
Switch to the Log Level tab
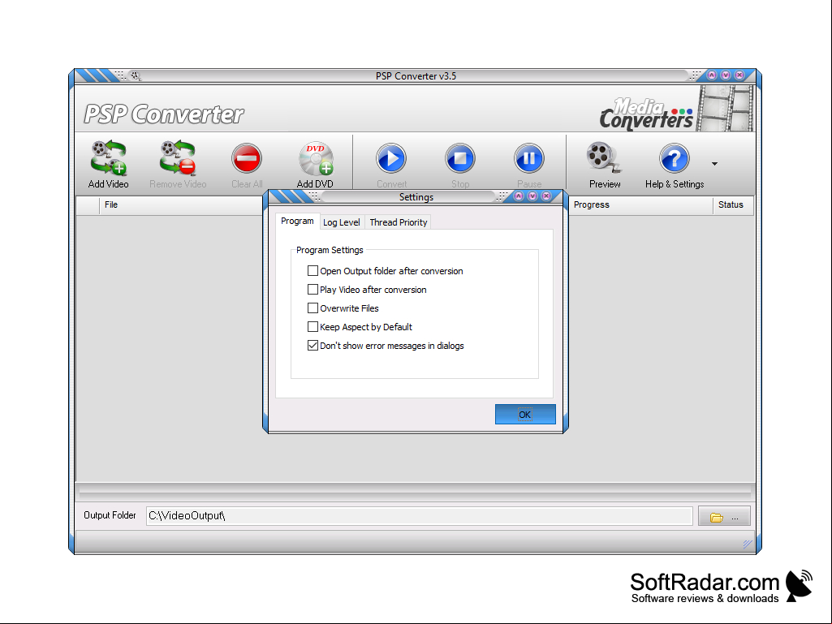[342, 222]
